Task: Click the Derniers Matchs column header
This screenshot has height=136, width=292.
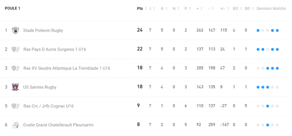Action: tap(271, 9)
